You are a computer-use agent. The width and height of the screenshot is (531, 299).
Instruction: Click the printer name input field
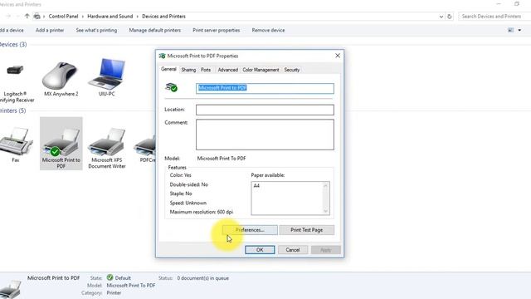pos(265,88)
